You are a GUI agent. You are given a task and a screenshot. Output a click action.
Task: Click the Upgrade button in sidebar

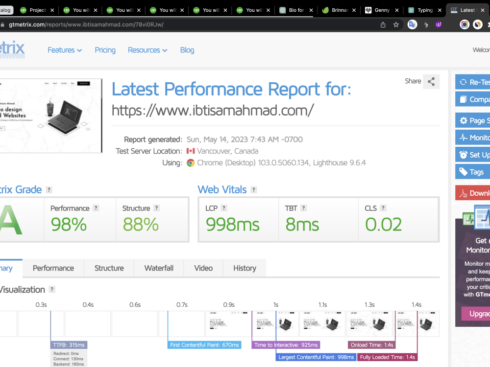click(x=476, y=314)
